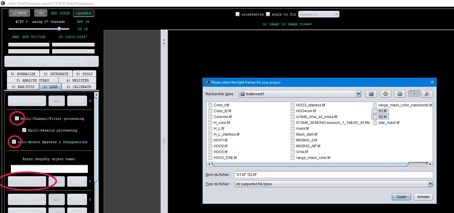Go to the 5) NORMALIZE tab

pyautogui.click(x=23, y=74)
